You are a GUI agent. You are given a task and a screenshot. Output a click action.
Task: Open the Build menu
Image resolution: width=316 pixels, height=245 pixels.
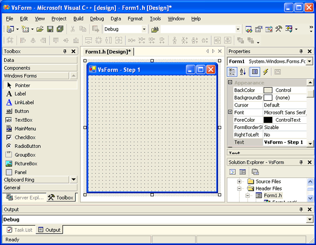78,18
